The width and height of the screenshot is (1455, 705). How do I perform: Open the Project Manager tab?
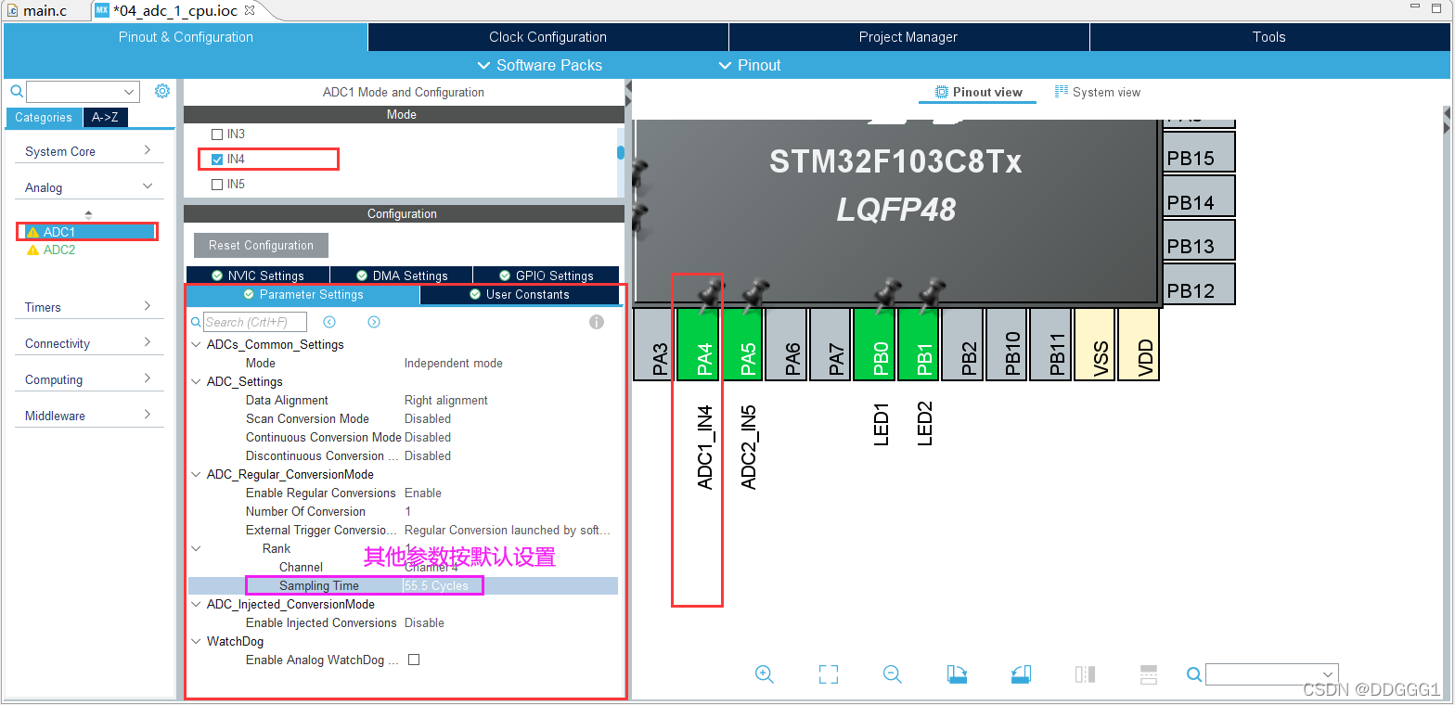pos(908,37)
